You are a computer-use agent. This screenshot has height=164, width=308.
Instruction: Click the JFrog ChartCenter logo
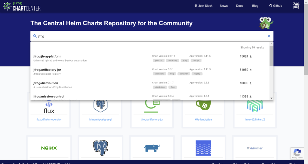click(22, 6)
